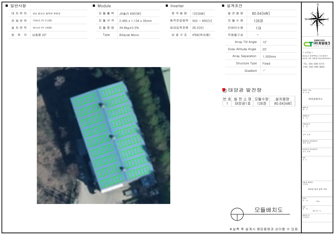Click the circle symbol left of 모듈배치도
The height and width of the screenshot is (235, 335).
pyautogui.click(x=237, y=214)
